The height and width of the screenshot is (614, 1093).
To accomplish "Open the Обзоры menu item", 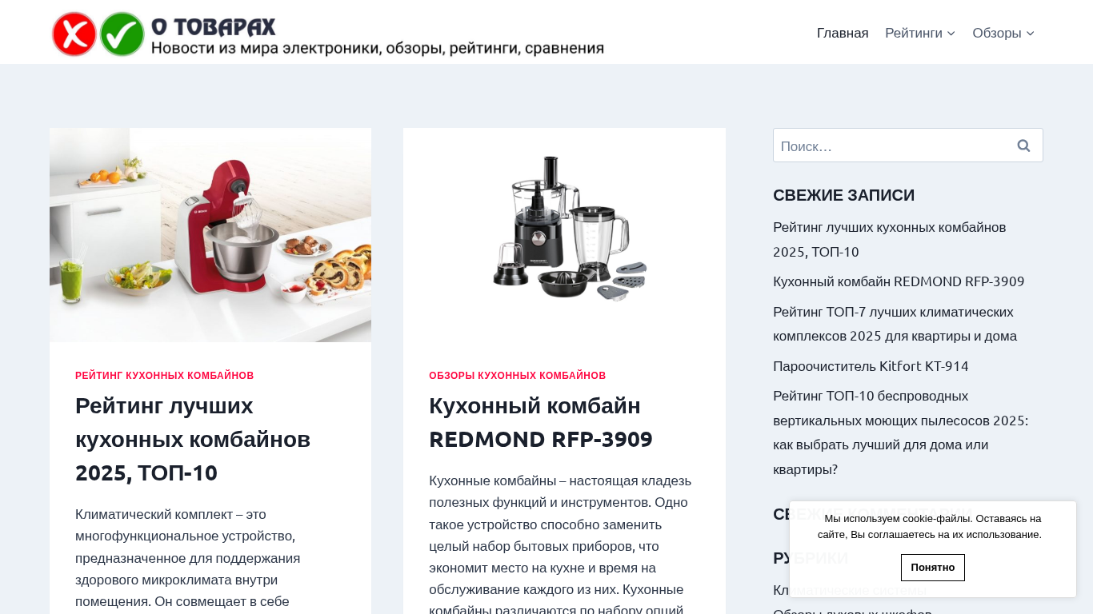I will [x=997, y=33].
